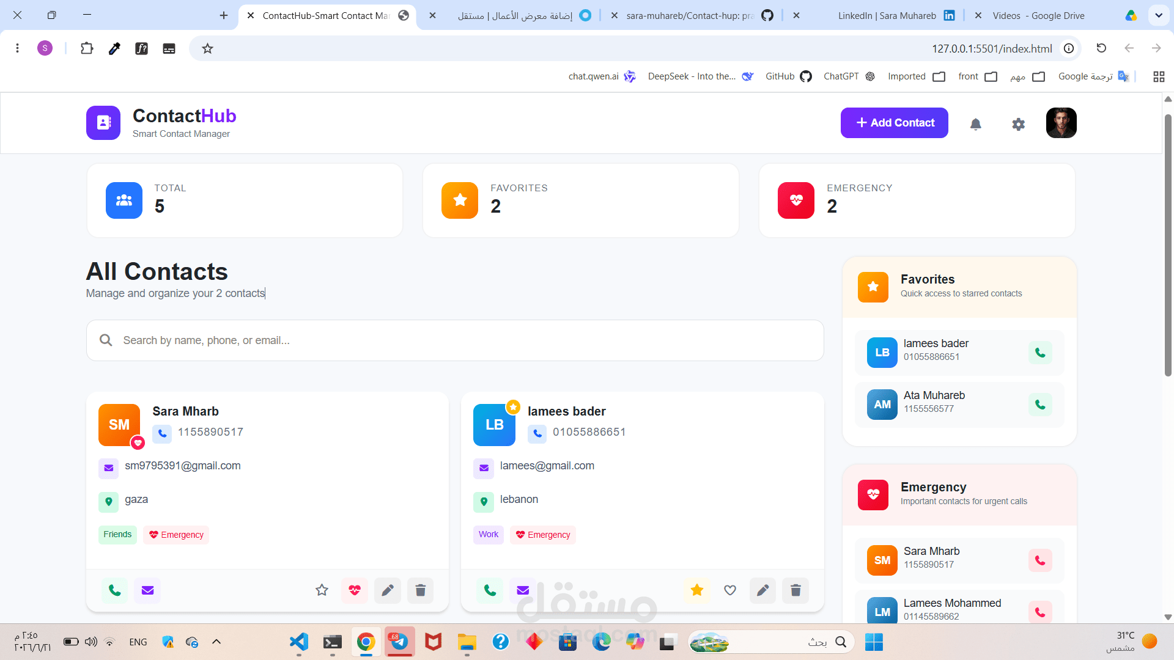Open a new browser tab
The image size is (1174, 660).
click(224, 16)
